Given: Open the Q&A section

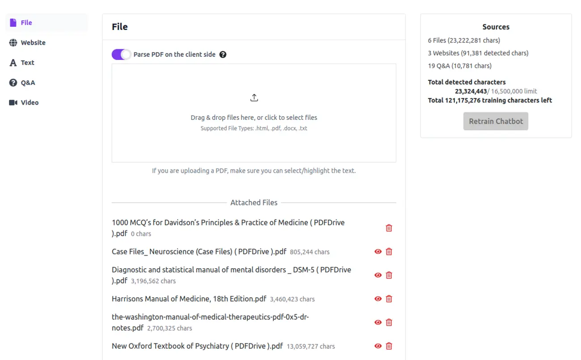Looking at the screenshot, I should click(28, 83).
